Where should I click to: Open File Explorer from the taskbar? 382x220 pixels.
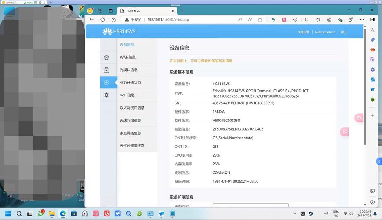tap(52, 214)
